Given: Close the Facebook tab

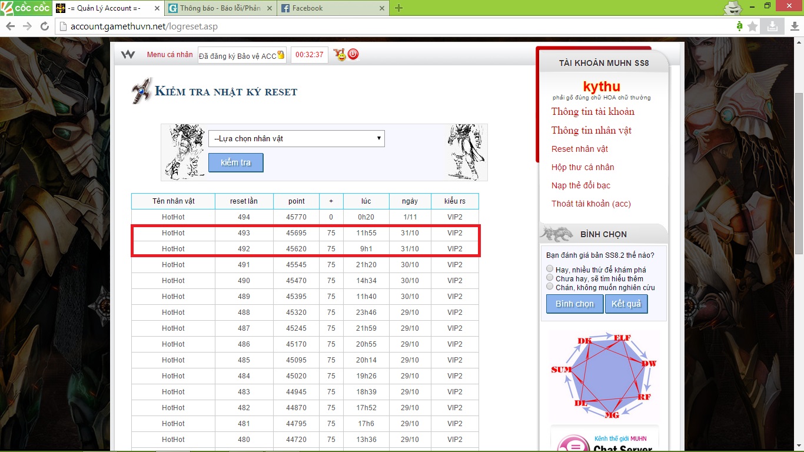Looking at the screenshot, I should [382, 8].
